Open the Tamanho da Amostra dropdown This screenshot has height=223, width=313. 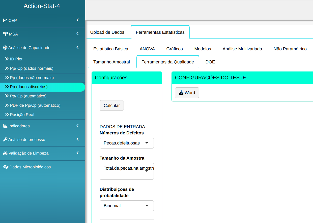(127, 171)
